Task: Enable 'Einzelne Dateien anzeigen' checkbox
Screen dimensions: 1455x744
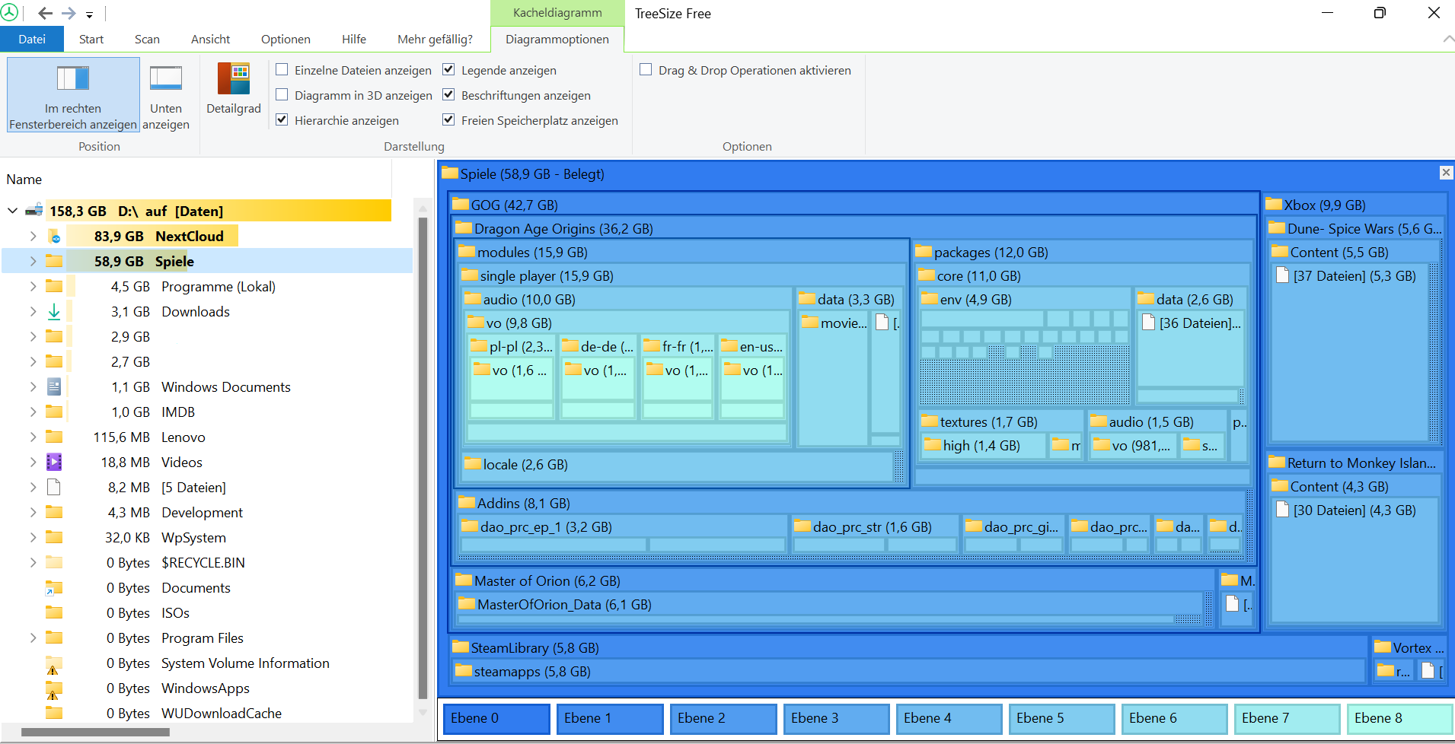Action: (x=282, y=70)
